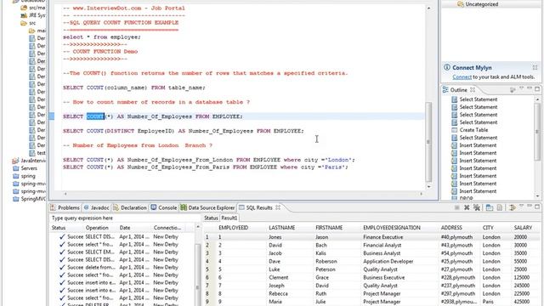Select the SQL Results tab
Screen dimensions: 544x306
pyautogui.click(x=259, y=207)
